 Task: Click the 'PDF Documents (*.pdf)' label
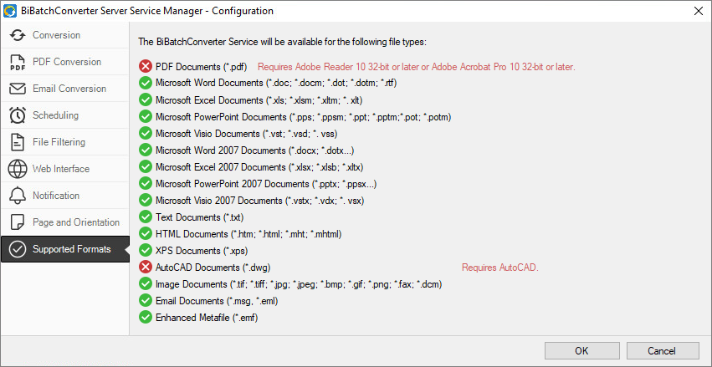pyautogui.click(x=201, y=67)
